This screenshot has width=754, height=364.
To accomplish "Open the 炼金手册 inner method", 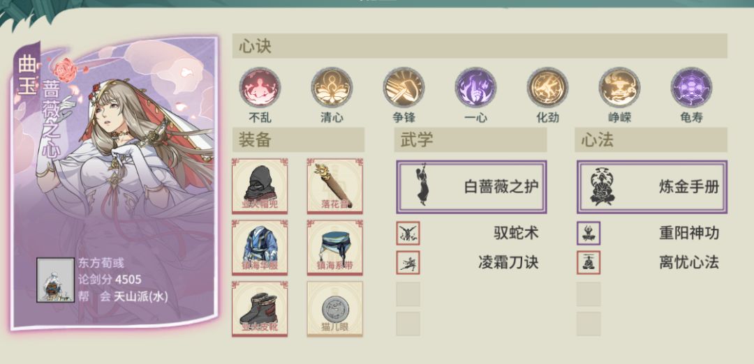I will click(652, 187).
